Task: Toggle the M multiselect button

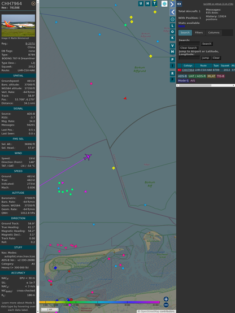Action: [172, 52]
